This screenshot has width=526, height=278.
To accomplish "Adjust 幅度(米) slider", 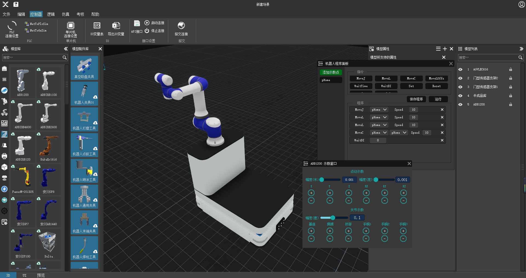I will coord(330,180).
